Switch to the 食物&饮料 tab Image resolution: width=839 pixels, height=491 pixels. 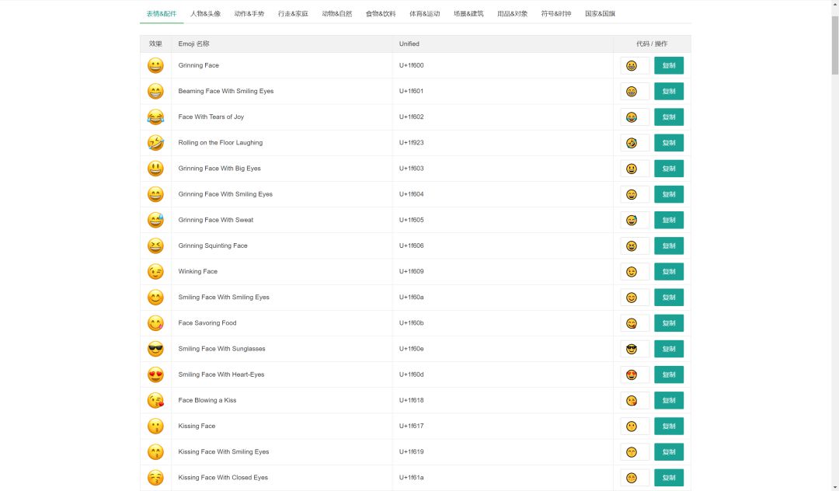[381, 14]
